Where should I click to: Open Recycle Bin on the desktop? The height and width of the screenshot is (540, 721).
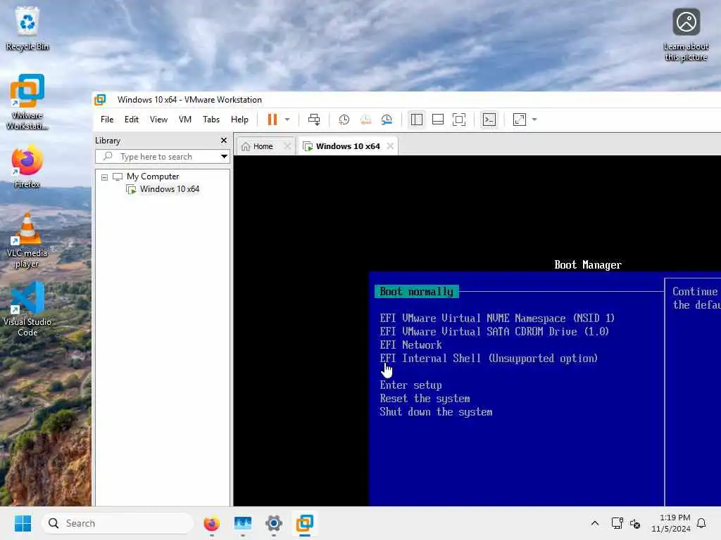pos(27,28)
